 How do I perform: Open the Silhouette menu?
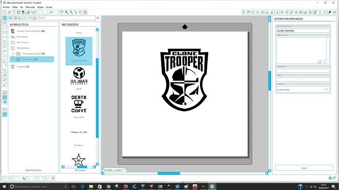[x=30, y=7]
